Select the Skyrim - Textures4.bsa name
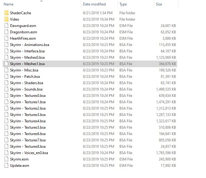The width and height of the screenshot is (206, 178). click(28, 121)
